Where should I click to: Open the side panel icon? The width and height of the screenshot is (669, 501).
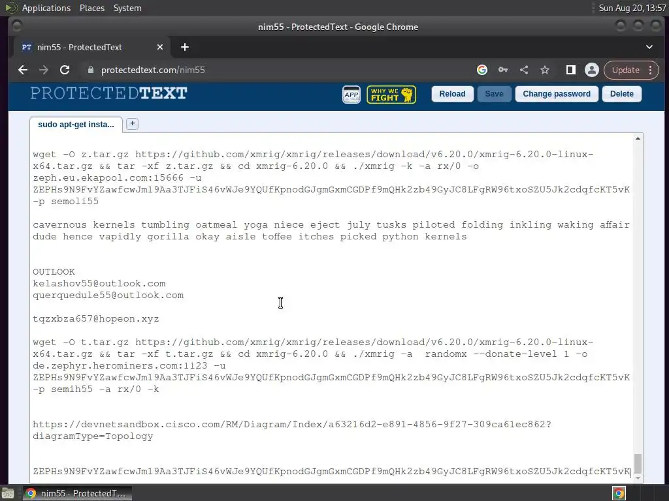pyautogui.click(x=571, y=70)
